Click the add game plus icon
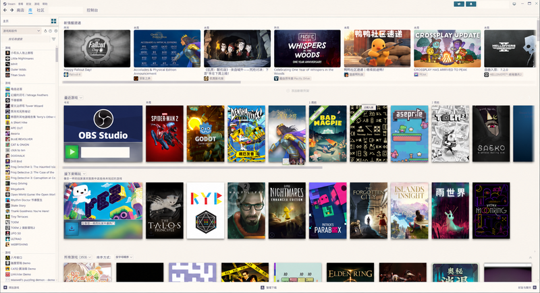The height and width of the screenshot is (293, 540). click(5, 288)
